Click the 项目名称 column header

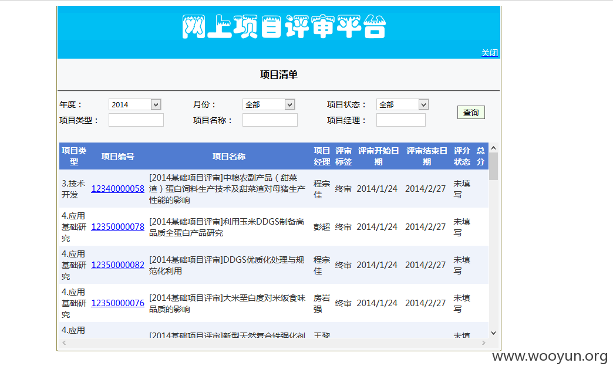click(x=229, y=156)
